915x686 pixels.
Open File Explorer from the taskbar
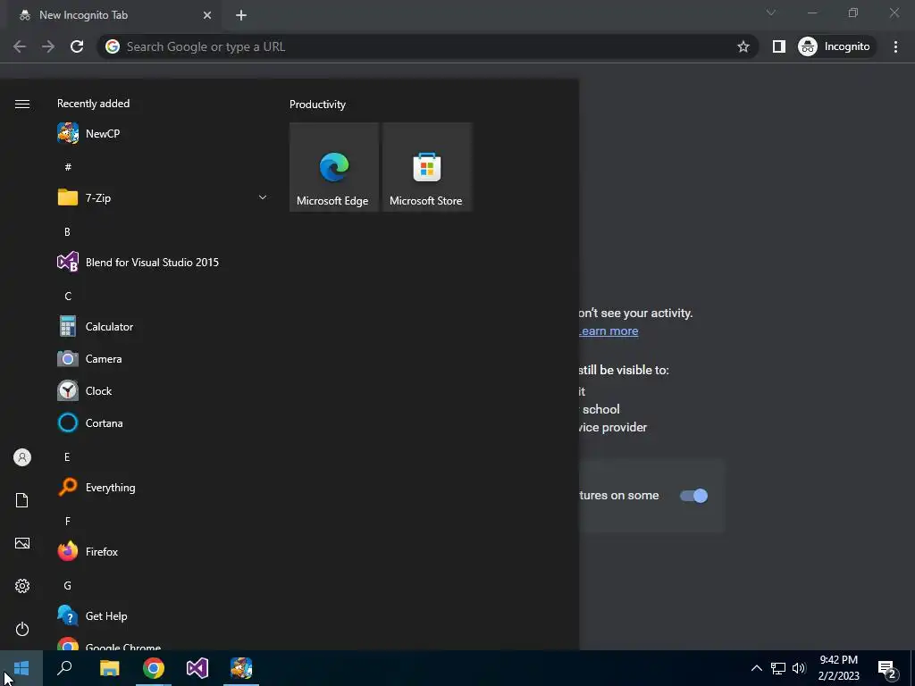click(x=110, y=668)
